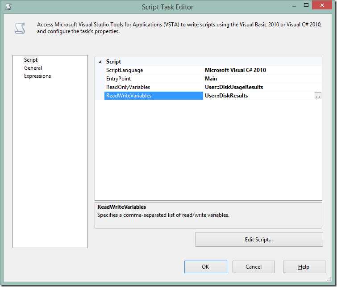The width and height of the screenshot is (337, 287).
Task: Open Help for the Script Task Editor
Action: pyautogui.click(x=304, y=267)
